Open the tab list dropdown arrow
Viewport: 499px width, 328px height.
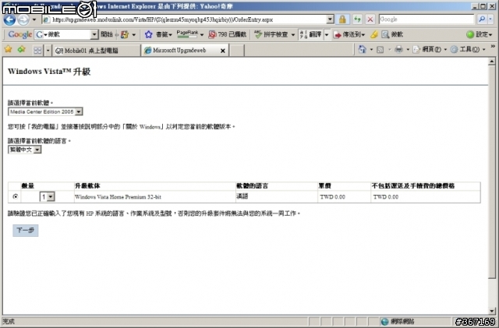48,51
